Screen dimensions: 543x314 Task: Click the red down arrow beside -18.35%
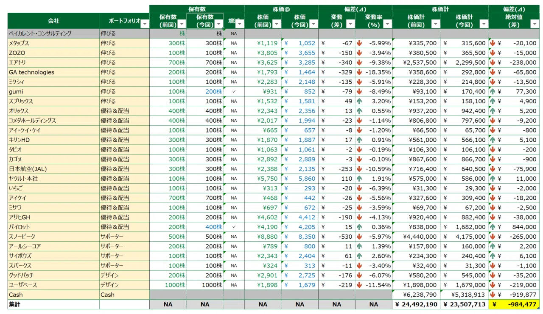(359, 72)
